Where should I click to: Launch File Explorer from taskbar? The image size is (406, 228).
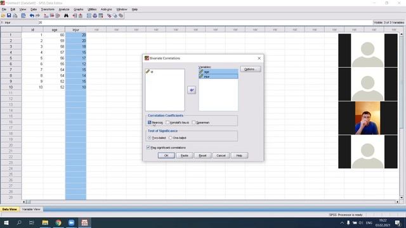point(45,222)
